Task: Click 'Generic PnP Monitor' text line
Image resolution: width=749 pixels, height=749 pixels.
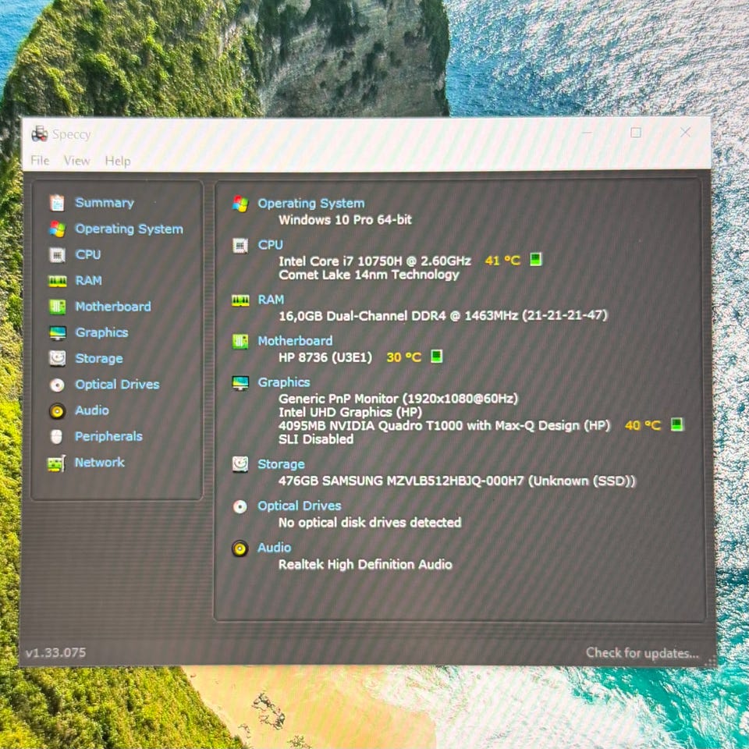Action: (x=398, y=399)
